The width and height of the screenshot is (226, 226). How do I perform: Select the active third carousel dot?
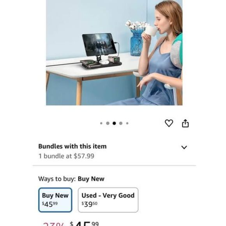[x=114, y=123]
